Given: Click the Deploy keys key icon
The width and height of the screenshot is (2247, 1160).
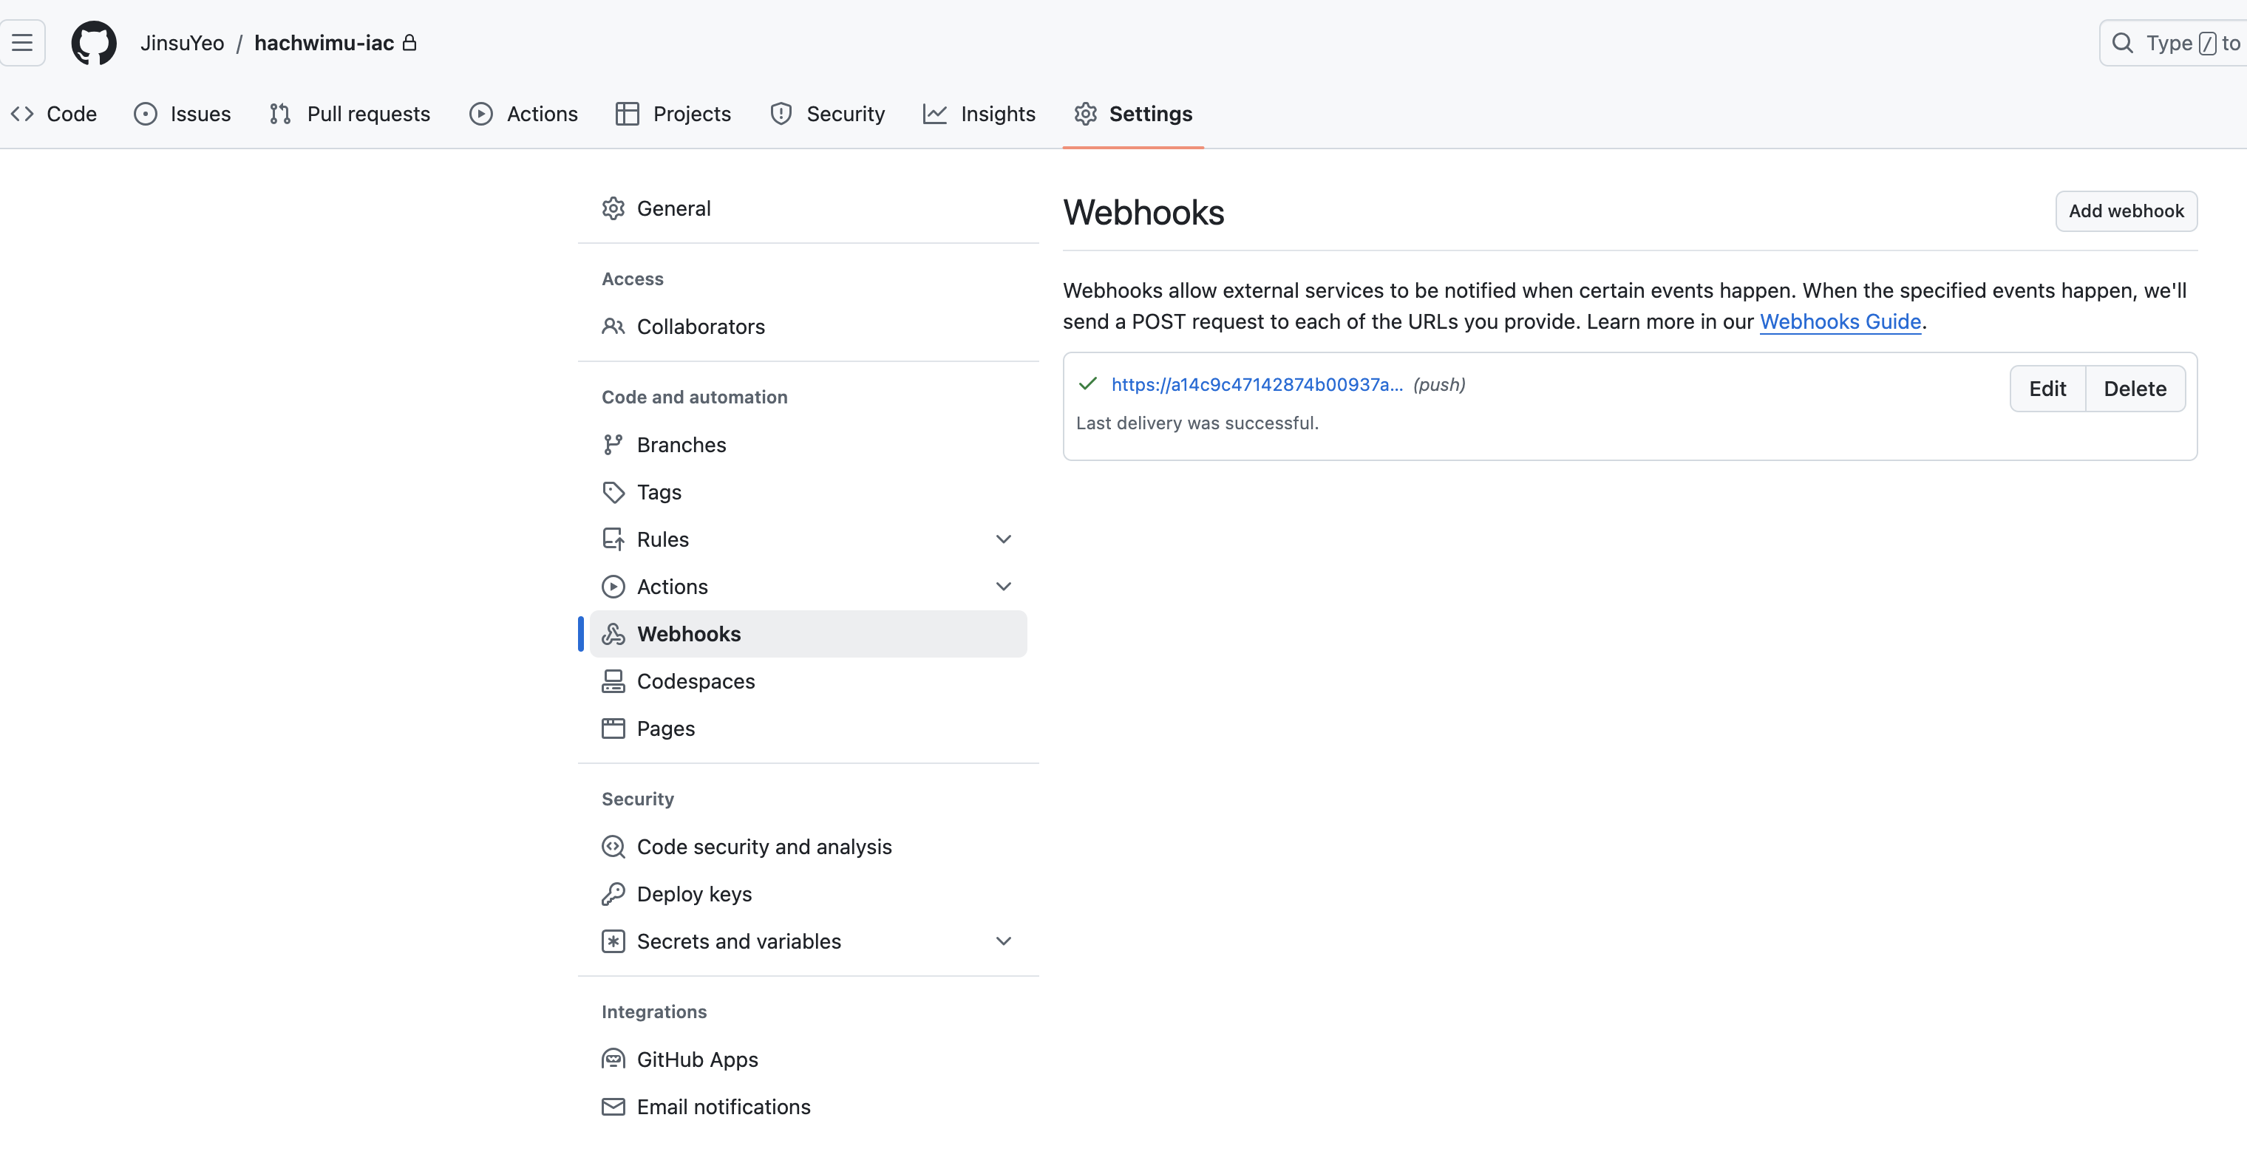Looking at the screenshot, I should tap(613, 894).
